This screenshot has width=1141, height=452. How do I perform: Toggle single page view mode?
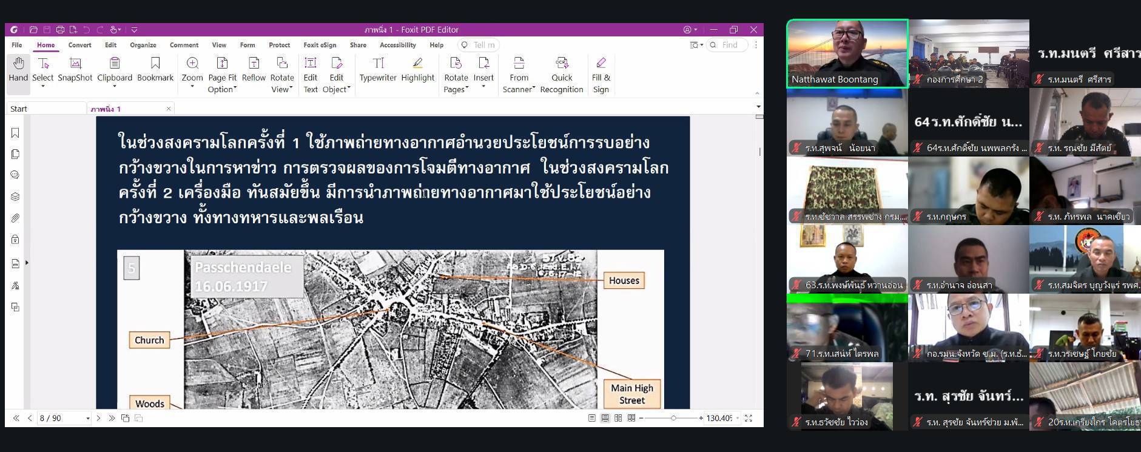pos(591,418)
